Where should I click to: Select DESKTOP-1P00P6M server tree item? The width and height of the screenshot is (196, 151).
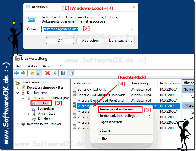tap(50, 98)
